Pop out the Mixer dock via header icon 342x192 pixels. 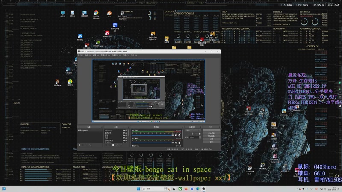tap(183, 127)
